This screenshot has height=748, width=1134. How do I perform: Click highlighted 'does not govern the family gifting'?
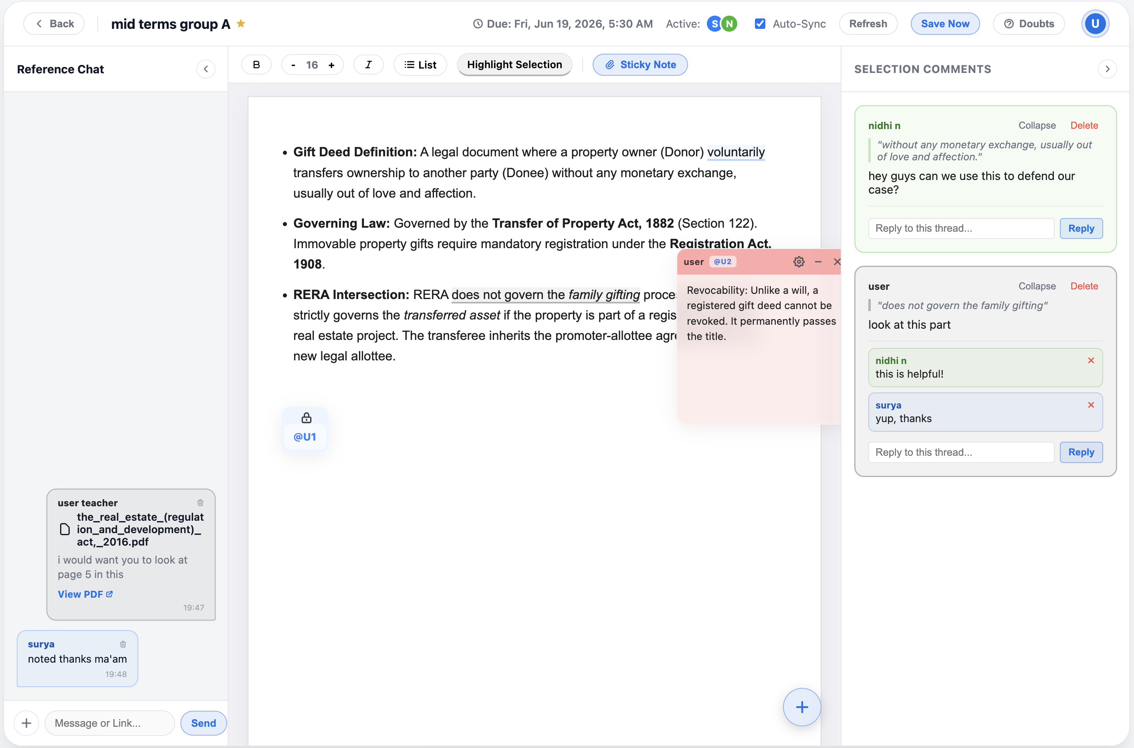pyautogui.click(x=545, y=295)
